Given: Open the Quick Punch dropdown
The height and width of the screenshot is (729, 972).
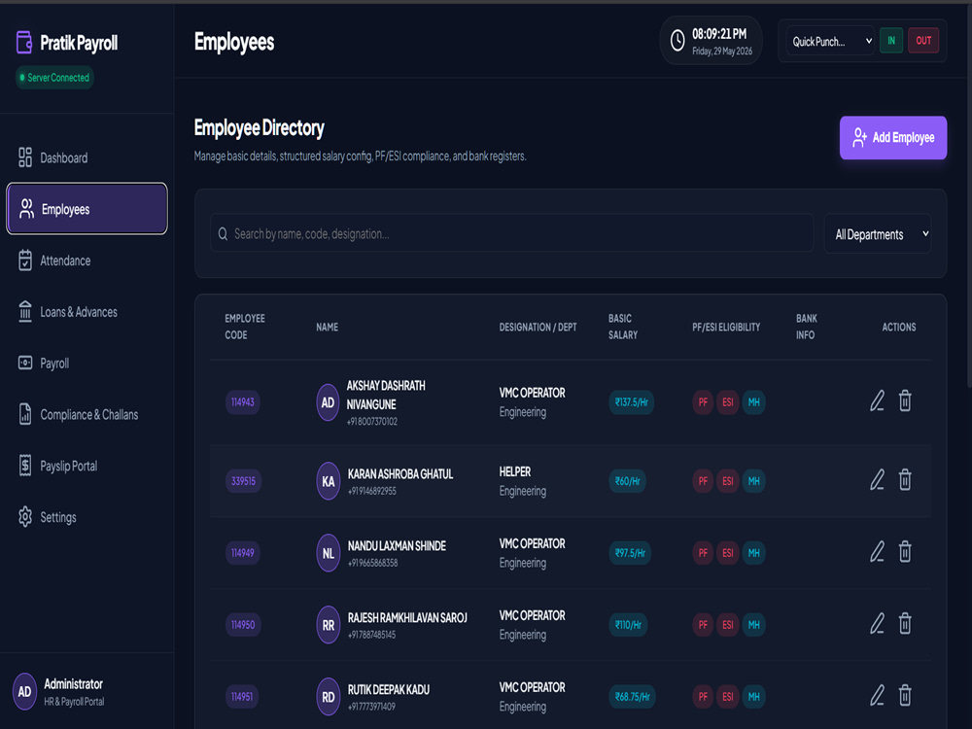Looking at the screenshot, I should pos(830,41).
